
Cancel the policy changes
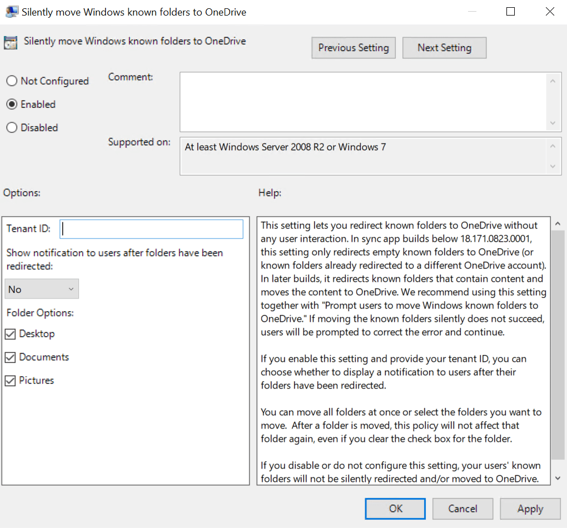(x=462, y=509)
